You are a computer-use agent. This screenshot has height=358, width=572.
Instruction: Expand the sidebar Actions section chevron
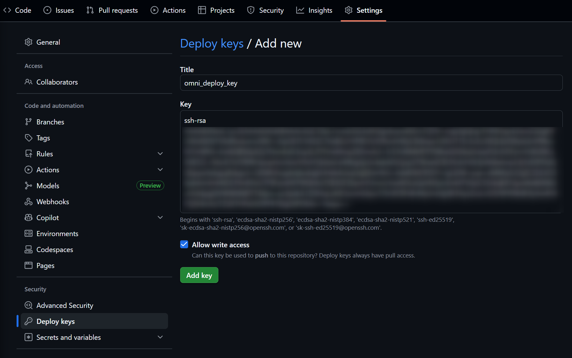point(160,170)
